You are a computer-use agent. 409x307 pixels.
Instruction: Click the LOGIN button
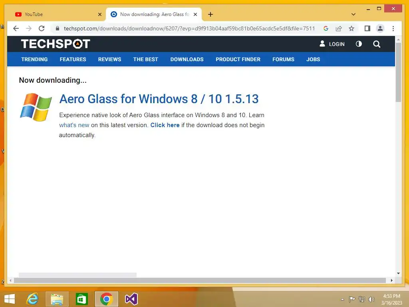332,44
